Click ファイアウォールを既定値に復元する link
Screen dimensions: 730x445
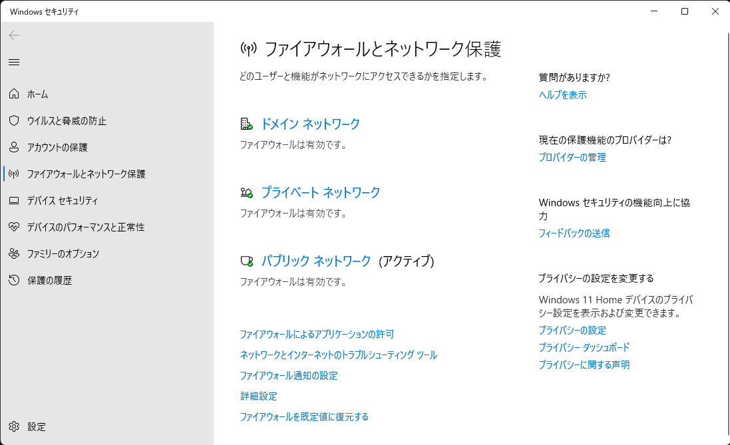click(304, 417)
